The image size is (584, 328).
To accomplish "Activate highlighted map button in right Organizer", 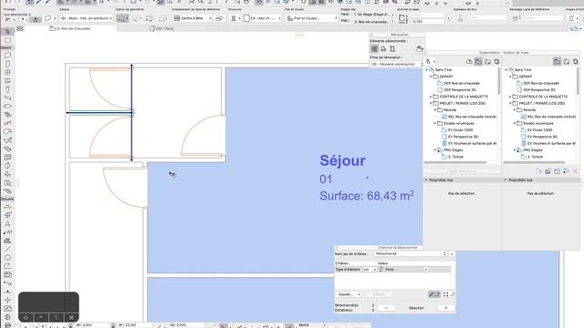I will (x=558, y=62).
